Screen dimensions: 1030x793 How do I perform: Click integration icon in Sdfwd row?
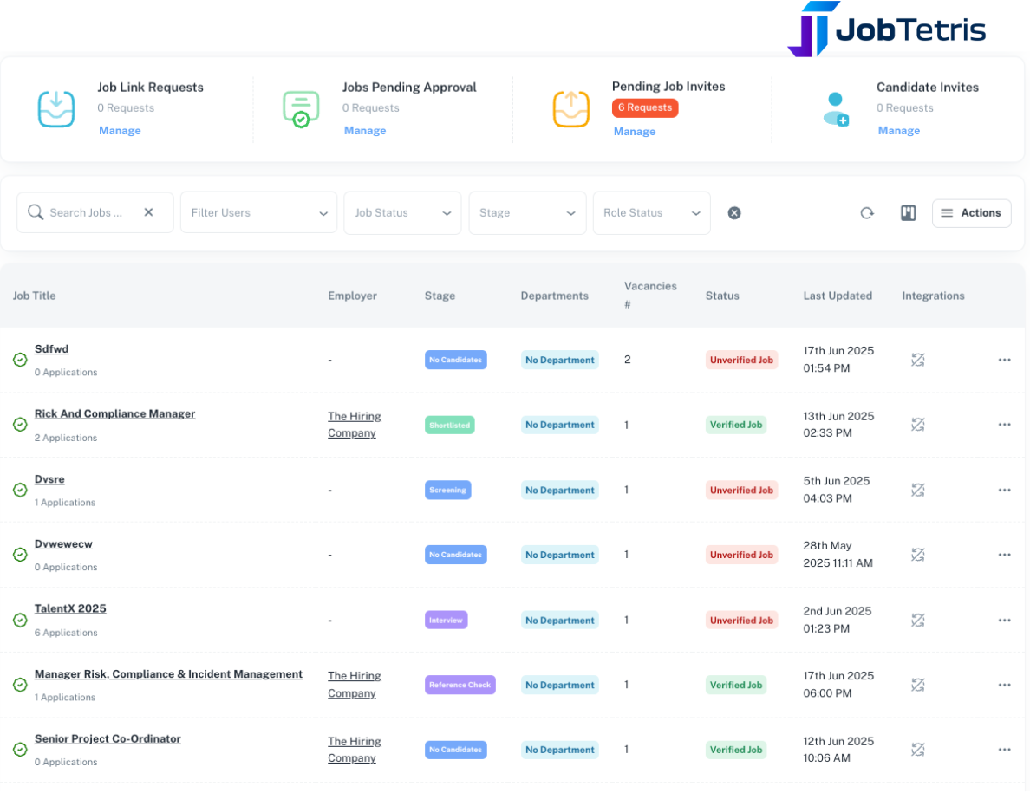point(917,360)
